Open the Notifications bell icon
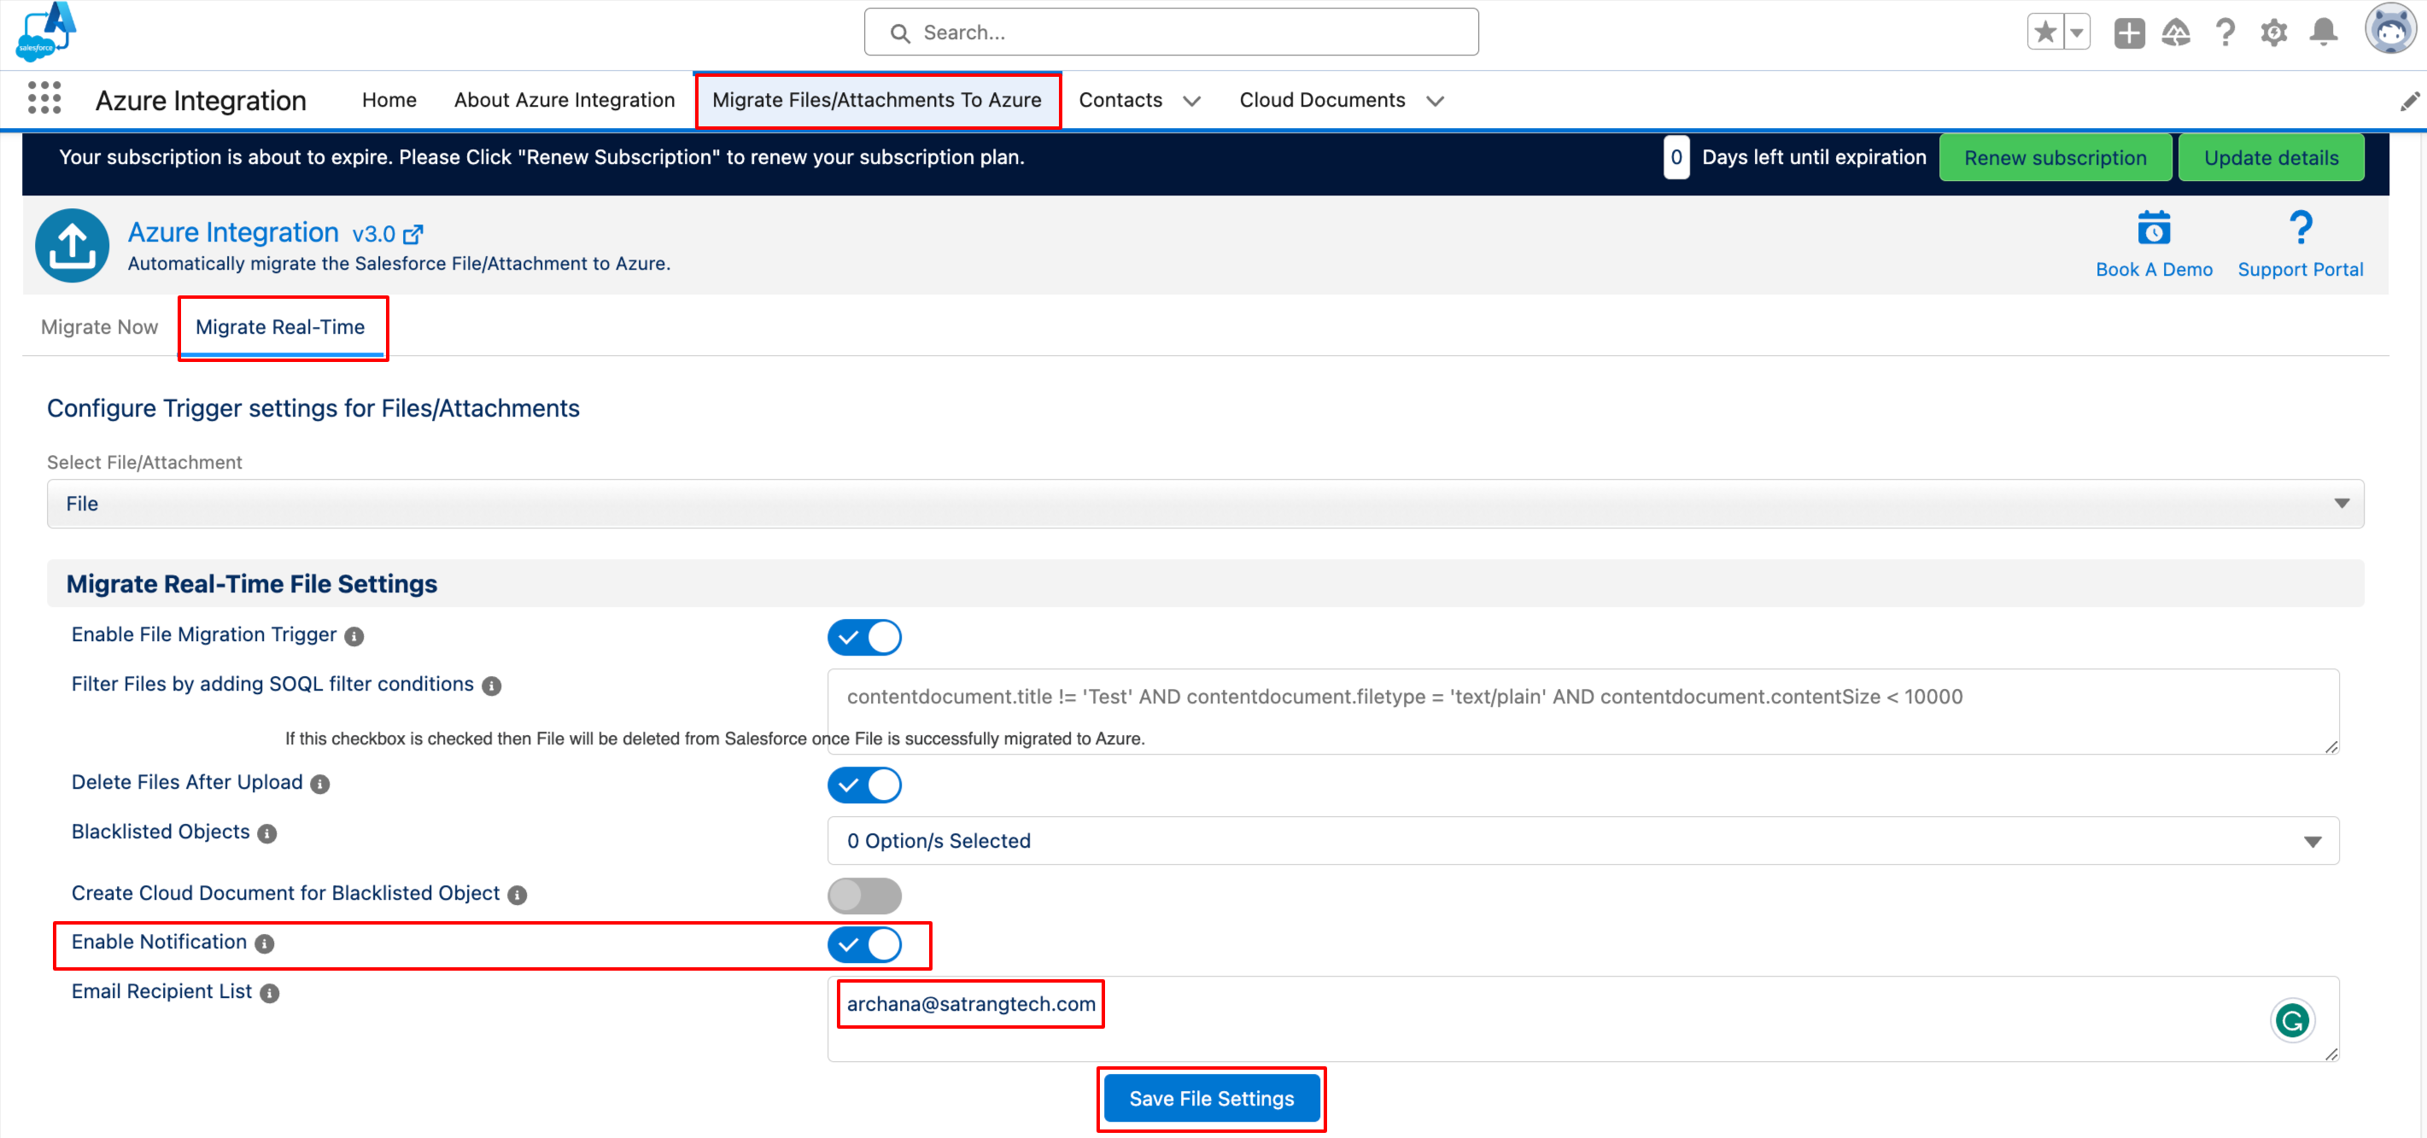The height and width of the screenshot is (1138, 2427). click(x=2324, y=32)
